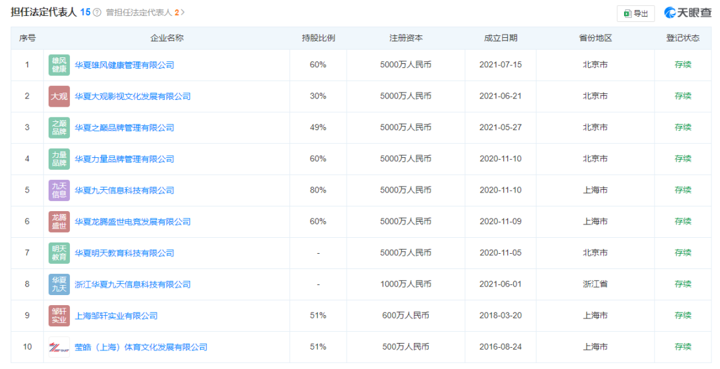Screen dimensions: 720x369
Task: Click the 30% shareholding cell
Action: (x=318, y=96)
